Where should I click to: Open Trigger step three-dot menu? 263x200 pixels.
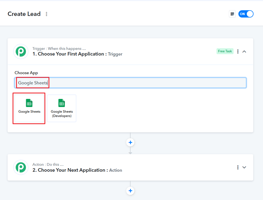click(238, 51)
